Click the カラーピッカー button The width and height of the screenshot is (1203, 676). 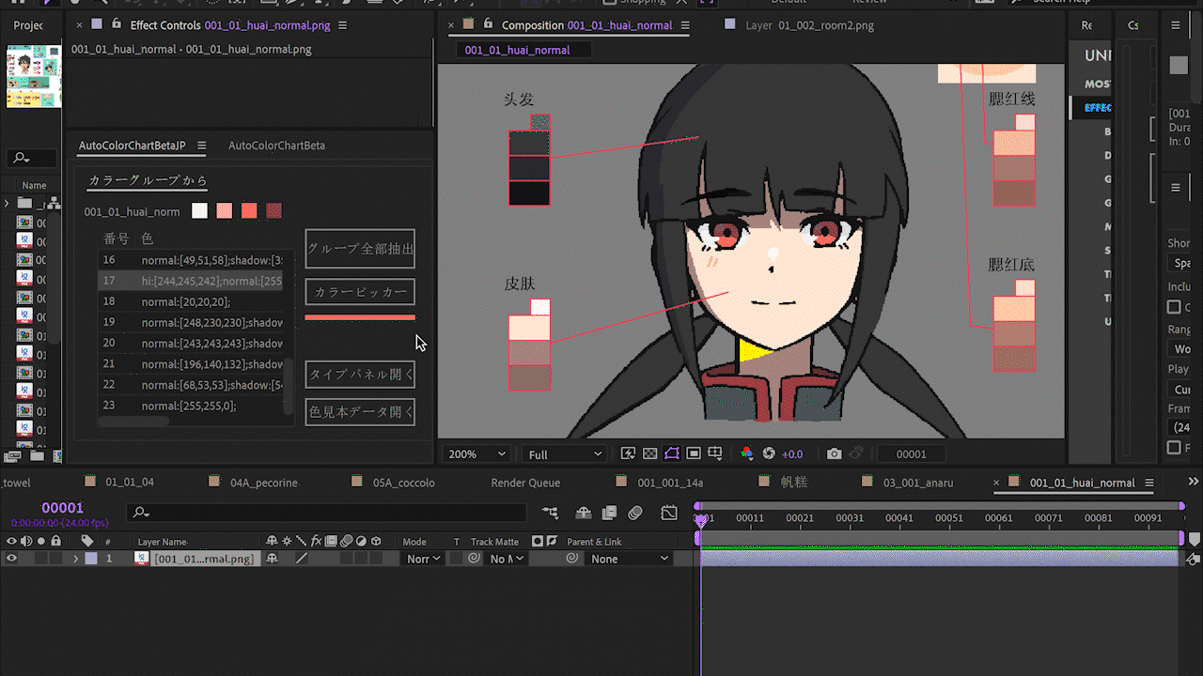pyautogui.click(x=360, y=292)
